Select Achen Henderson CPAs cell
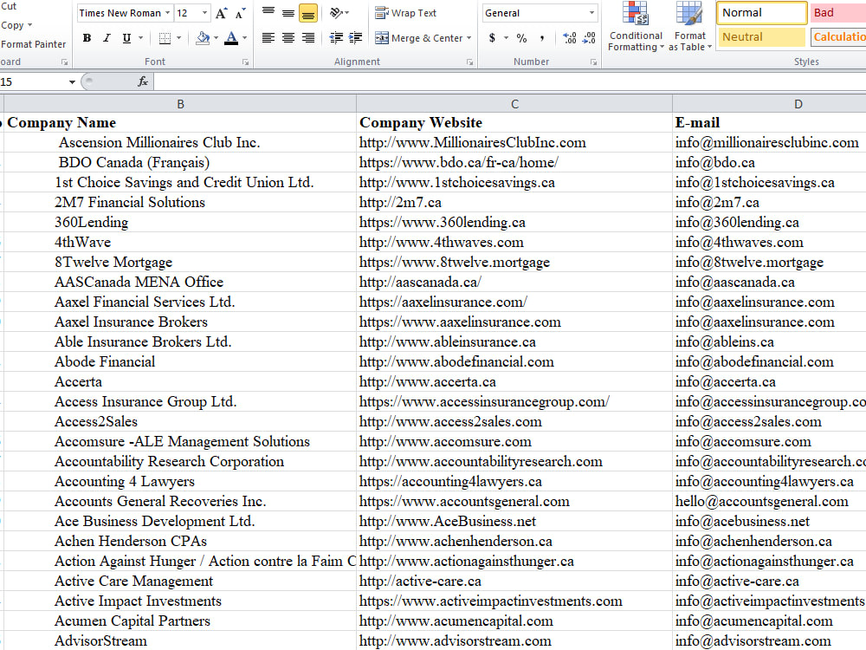 tap(180, 541)
